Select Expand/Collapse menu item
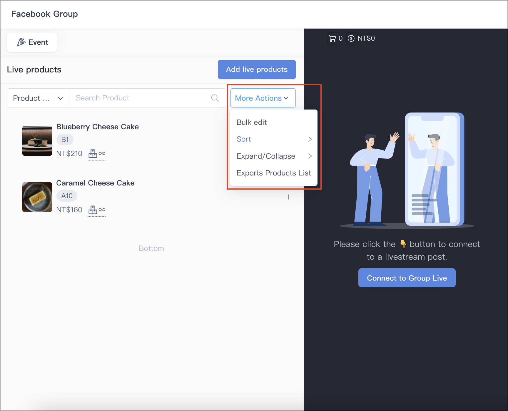This screenshot has height=411, width=508. tap(274, 156)
